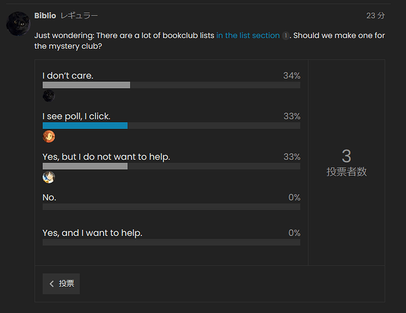Click the 3 投票者数 voter count
The height and width of the screenshot is (313, 406).
(346, 162)
